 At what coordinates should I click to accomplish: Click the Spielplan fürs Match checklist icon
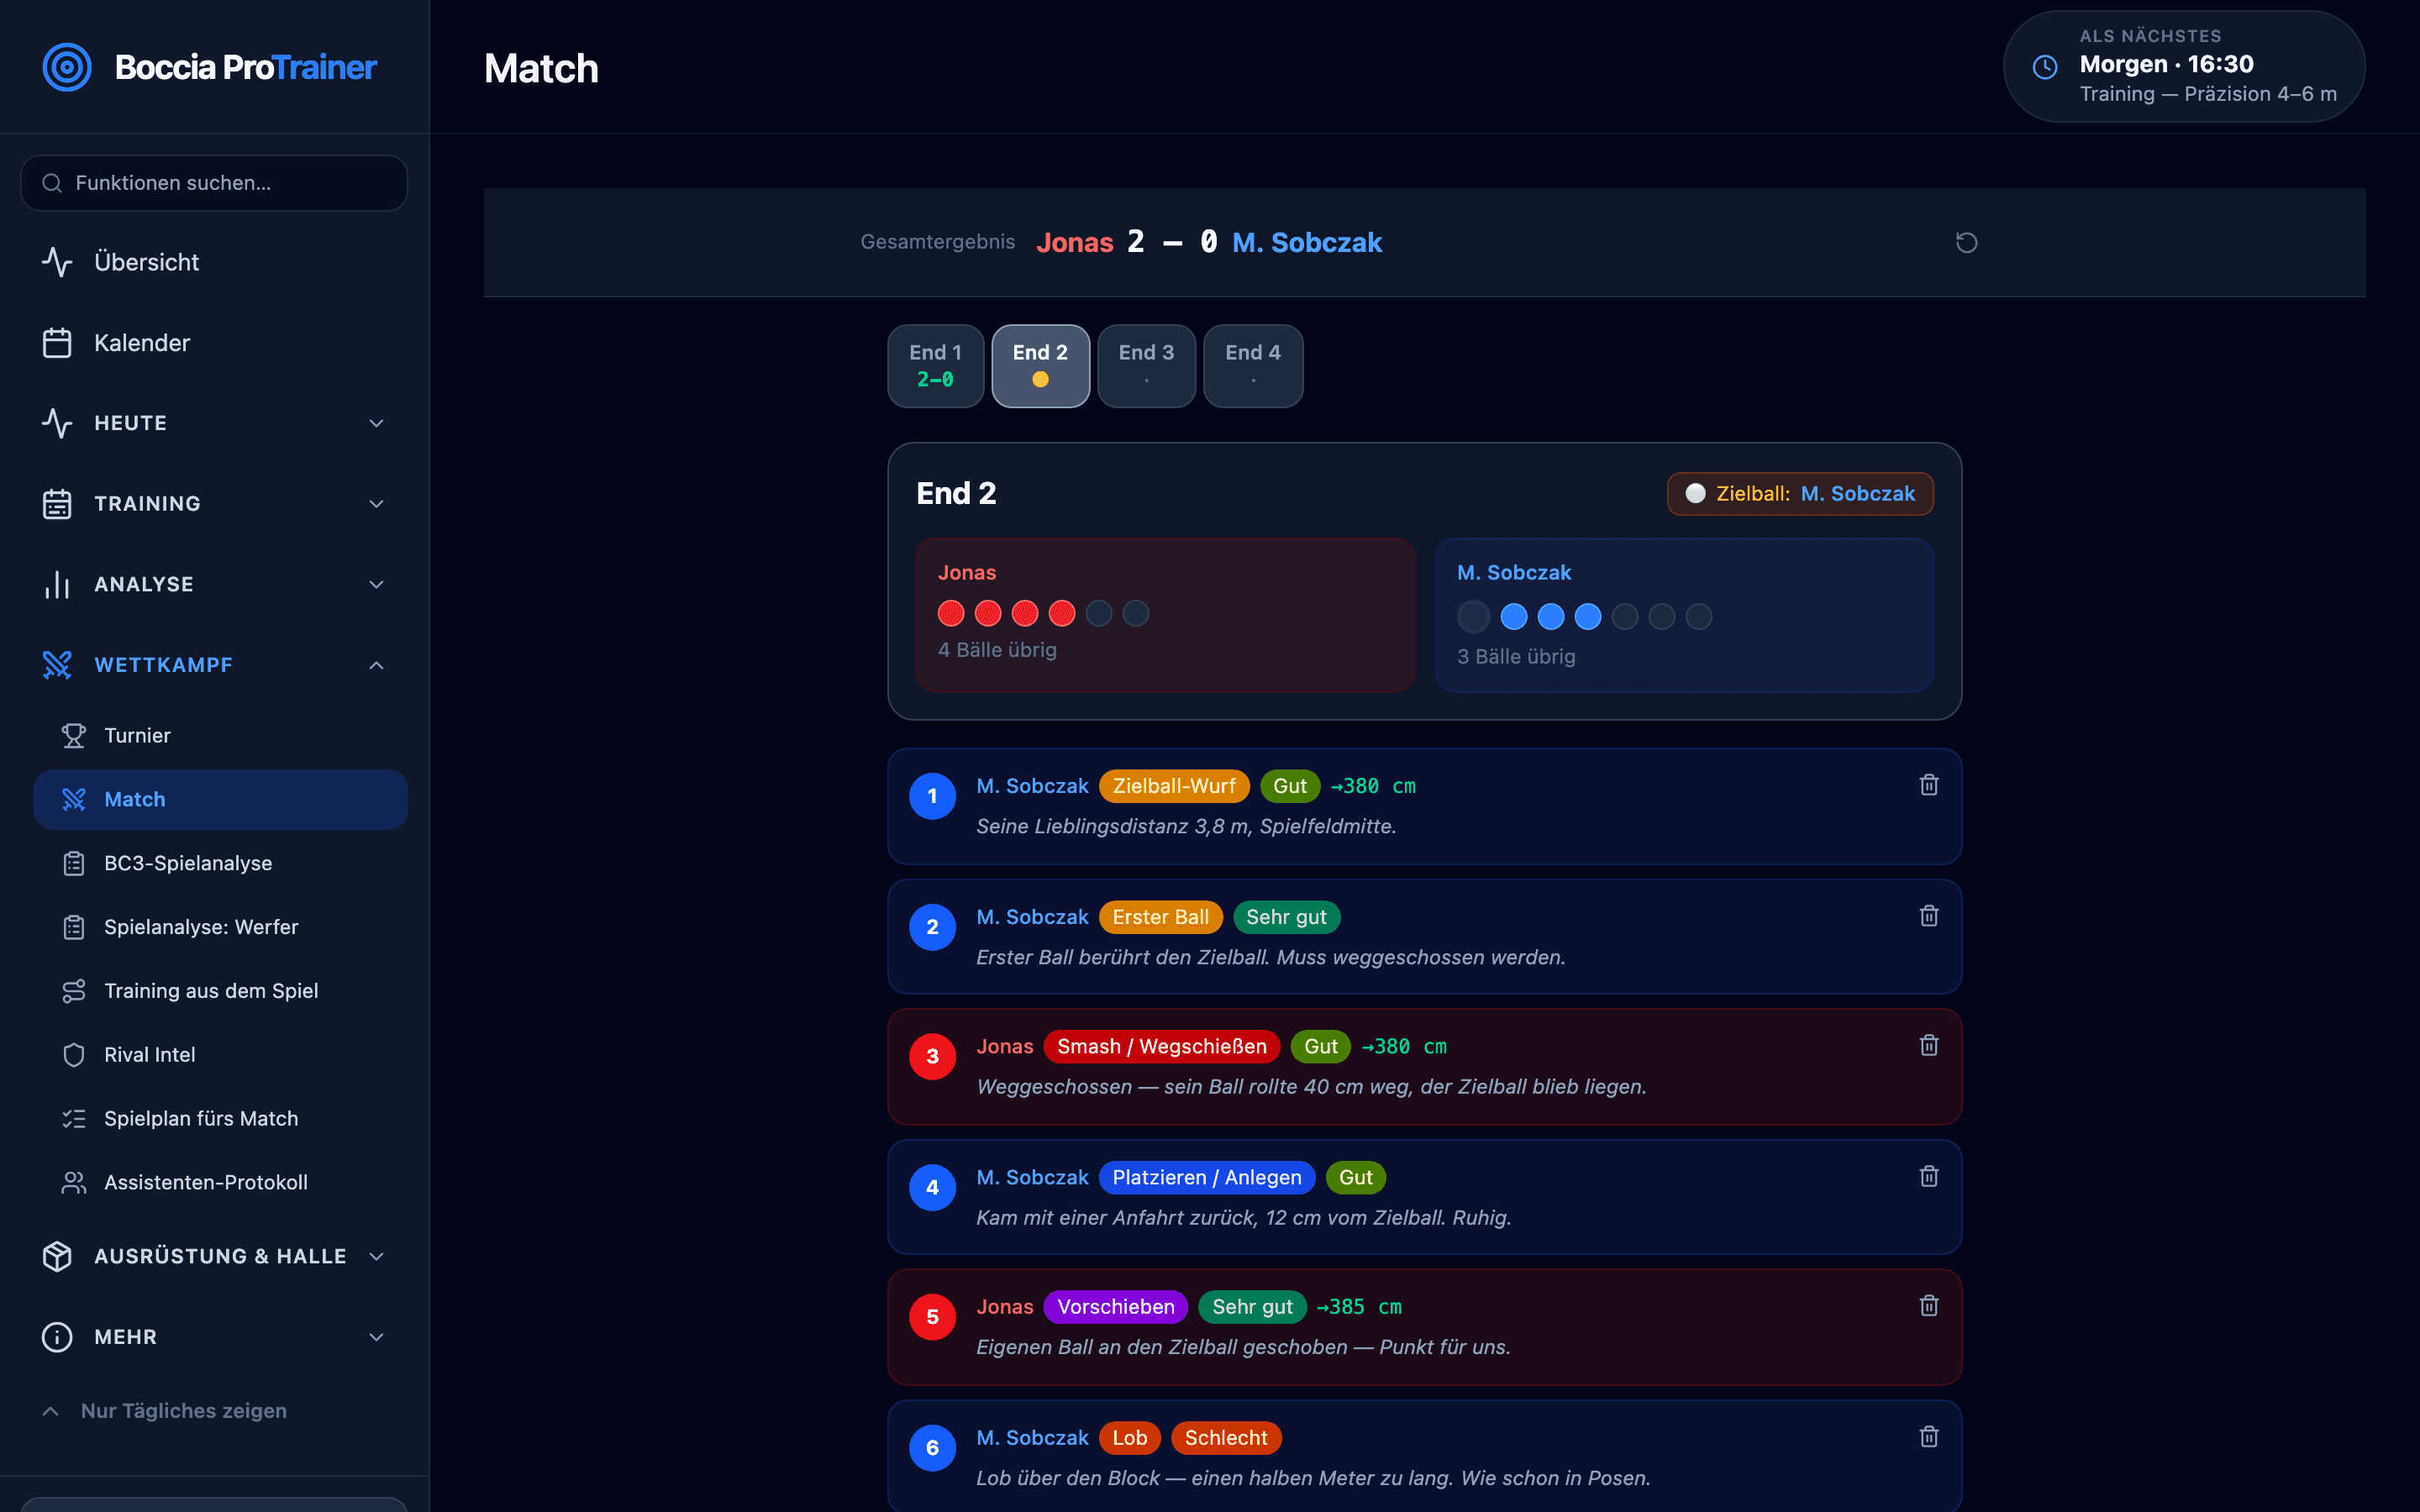pos(74,1118)
